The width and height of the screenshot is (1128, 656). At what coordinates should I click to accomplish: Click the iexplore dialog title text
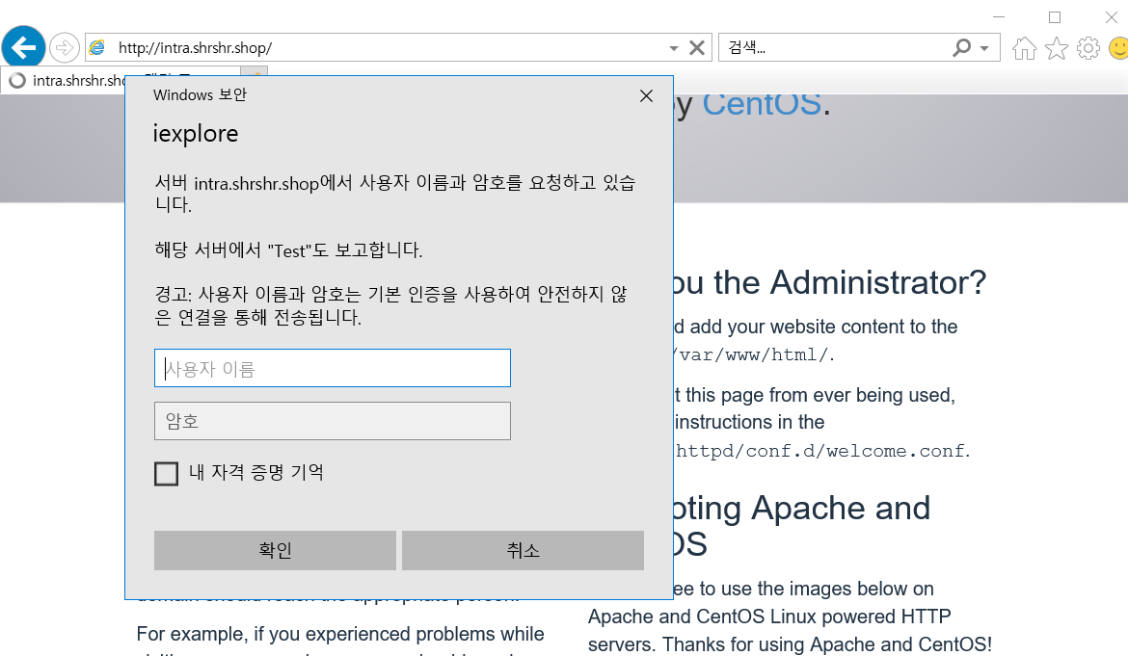pos(196,134)
